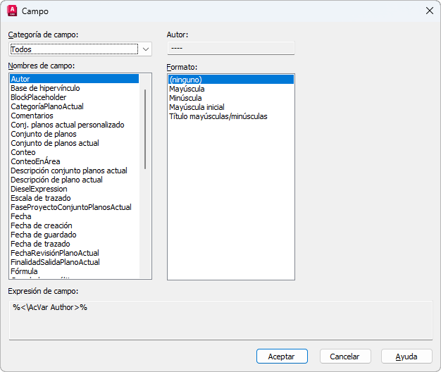The height and width of the screenshot is (372, 441).
Task: Pick Mayúscula inicial format
Action: coord(197,107)
